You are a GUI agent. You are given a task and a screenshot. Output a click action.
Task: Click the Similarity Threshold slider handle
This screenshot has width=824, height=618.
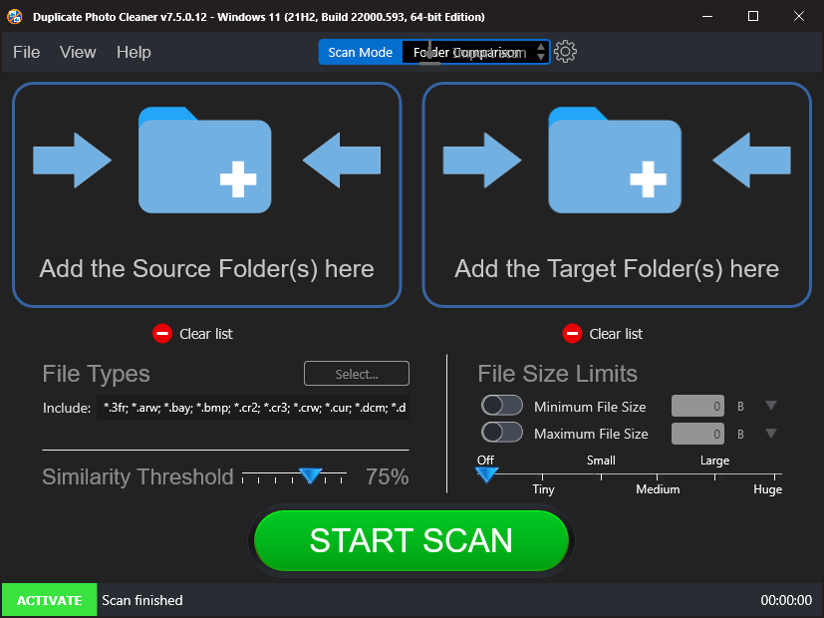click(x=310, y=475)
